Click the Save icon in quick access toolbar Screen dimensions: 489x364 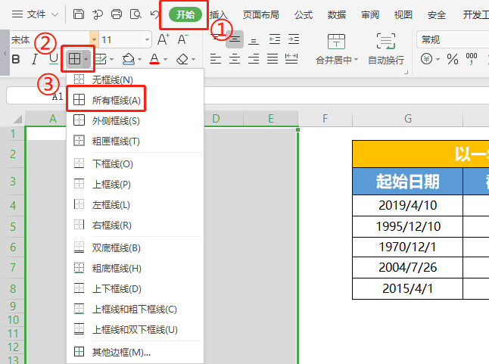[79, 14]
